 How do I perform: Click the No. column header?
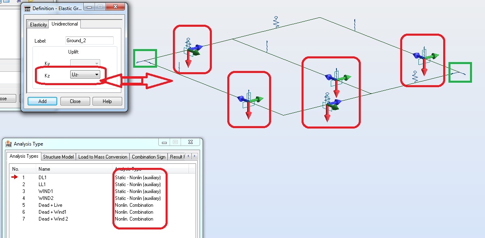[x=23, y=169]
